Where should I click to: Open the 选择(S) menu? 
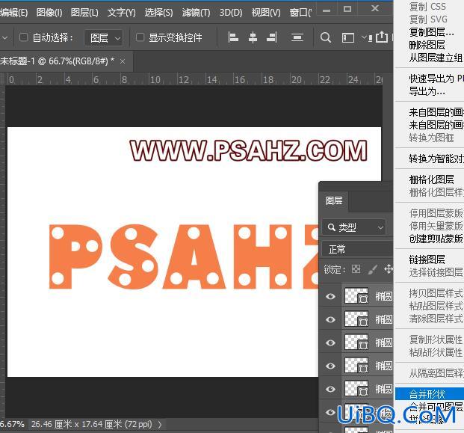pyautogui.click(x=158, y=13)
